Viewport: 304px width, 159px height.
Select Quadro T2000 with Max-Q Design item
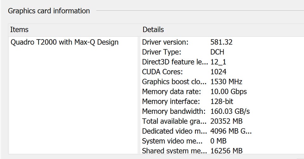click(x=64, y=42)
